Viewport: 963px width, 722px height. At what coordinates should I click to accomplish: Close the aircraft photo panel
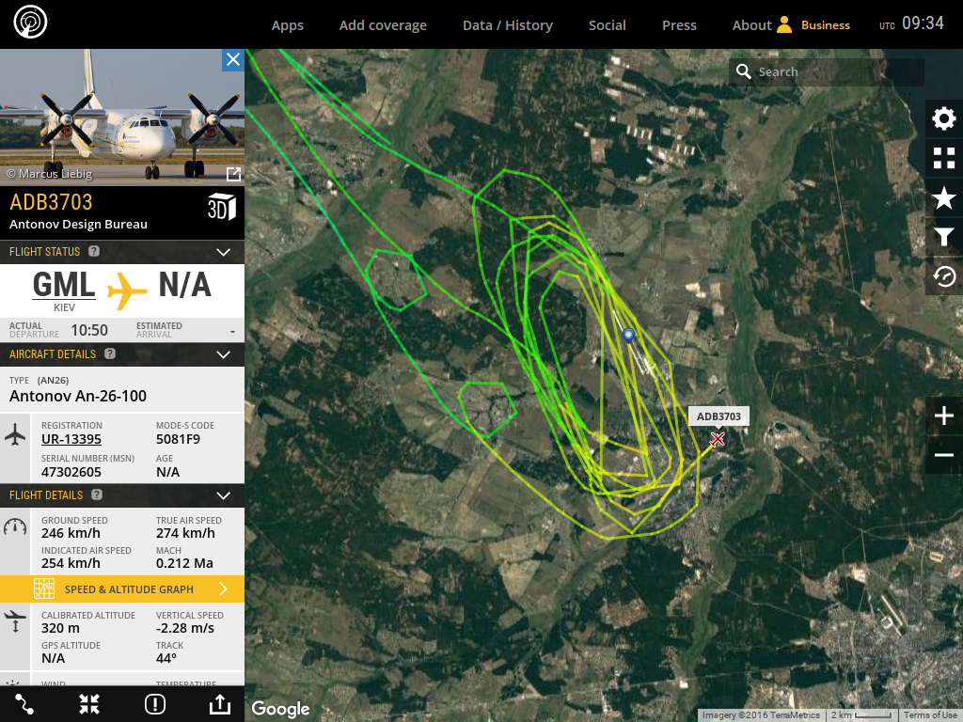coord(233,60)
